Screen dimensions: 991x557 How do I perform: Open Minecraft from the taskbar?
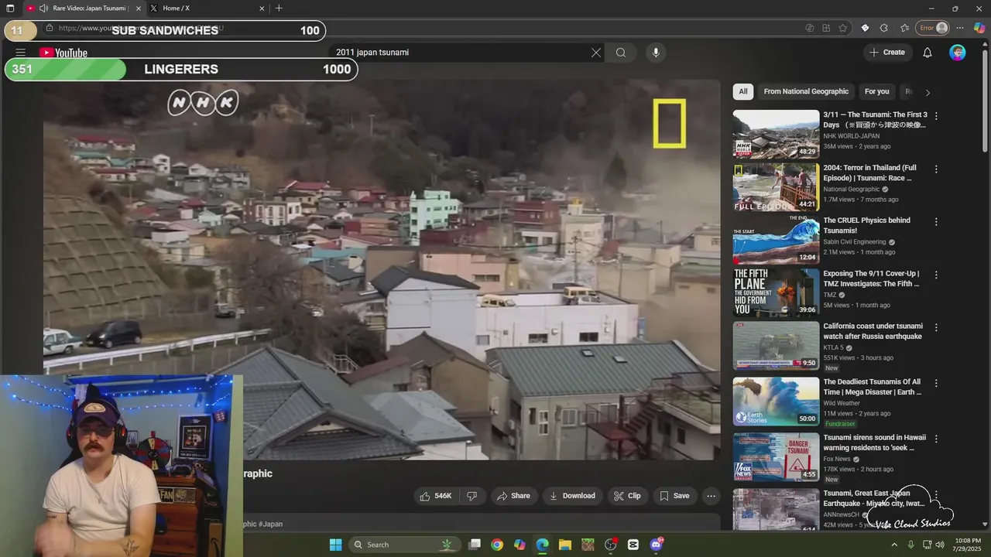pyautogui.click(x=588, y=545)
